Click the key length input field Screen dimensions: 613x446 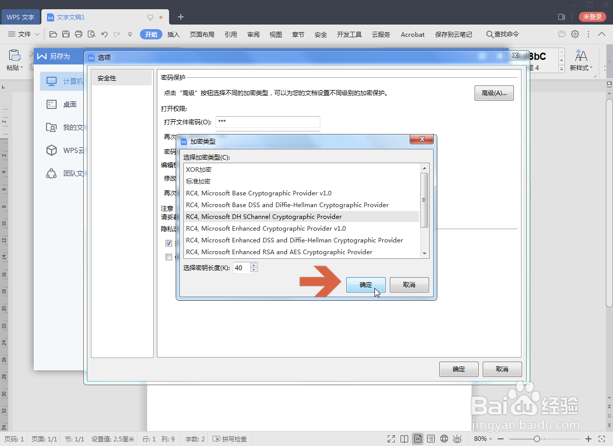coord(242,267)
